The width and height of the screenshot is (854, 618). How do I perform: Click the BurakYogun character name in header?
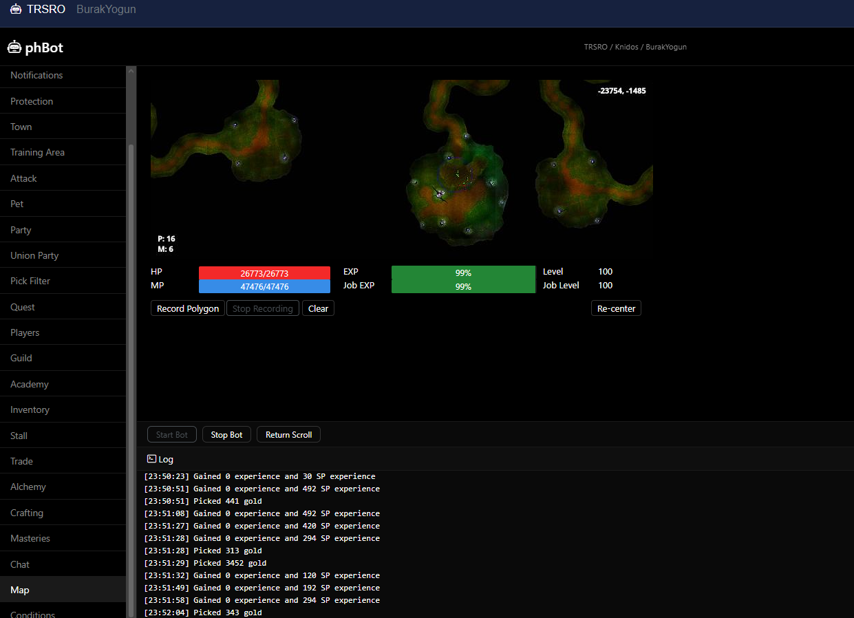[x=106, y=10]
